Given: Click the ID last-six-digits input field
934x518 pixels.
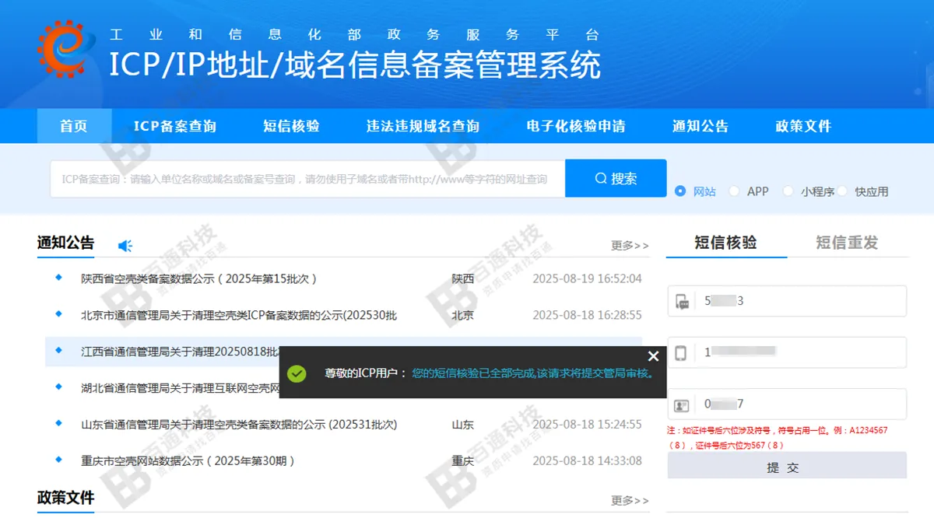Looking at the screenshot, I should click(787, 404).
